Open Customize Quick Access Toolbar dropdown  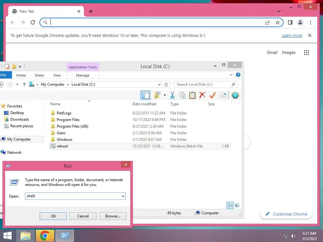(20, 67)
